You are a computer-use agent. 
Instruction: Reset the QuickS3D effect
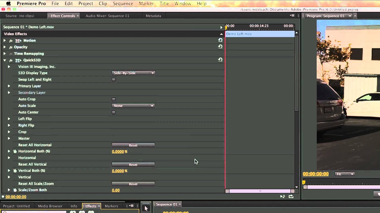(220, 59)
